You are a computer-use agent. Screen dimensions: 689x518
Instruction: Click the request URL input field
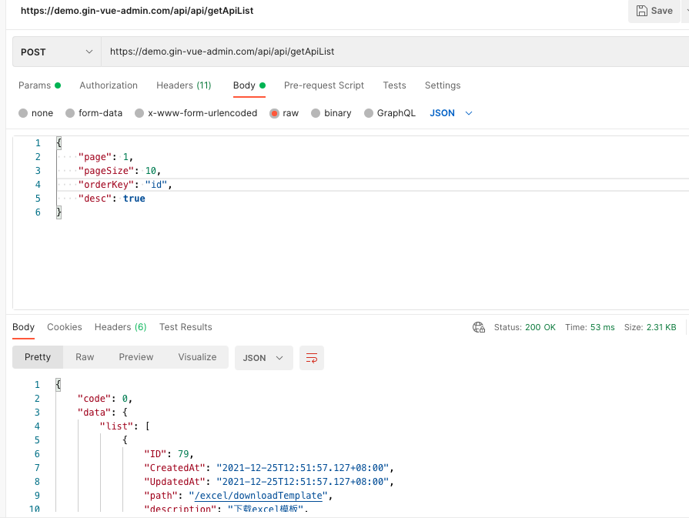(308, 51)
